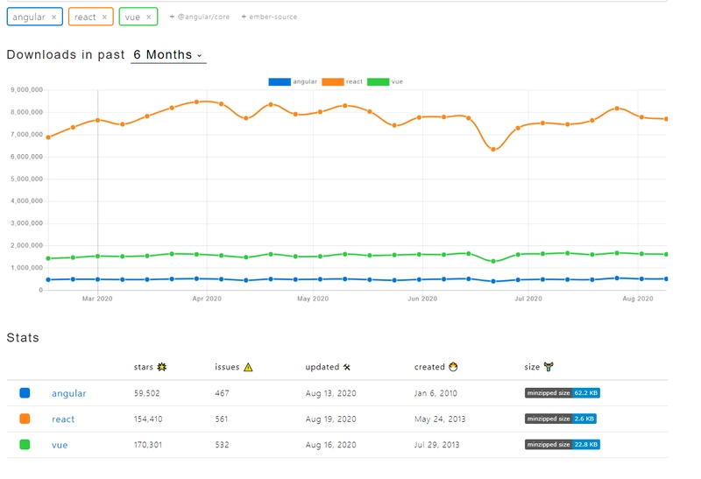This screenshot has width=701, height=479.
Task: Open react minzipped size 2.6 KB badge
Action: click(x=561, y=419)
